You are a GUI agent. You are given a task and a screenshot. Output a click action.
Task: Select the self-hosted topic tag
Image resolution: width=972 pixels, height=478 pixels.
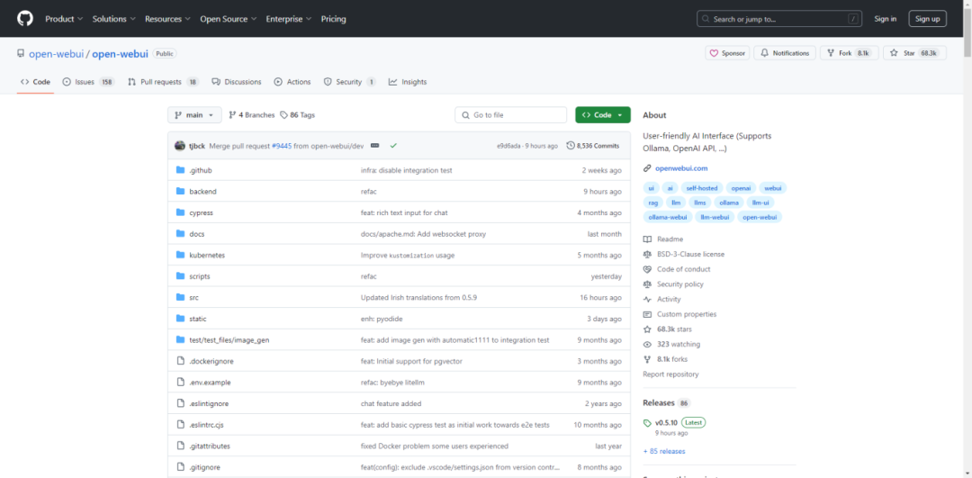702,188
